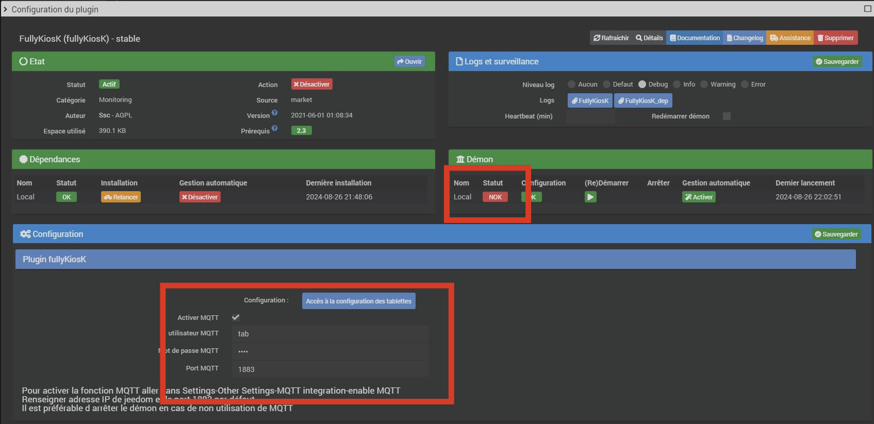Select Info log level
874x424 pixels.
coord(677,84)
